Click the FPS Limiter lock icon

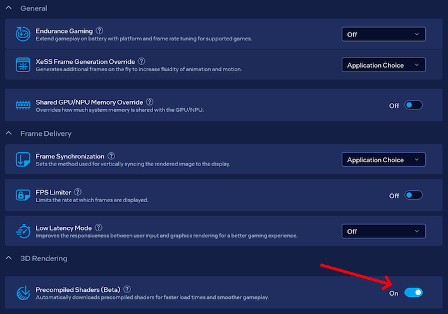tap(23, 195)
